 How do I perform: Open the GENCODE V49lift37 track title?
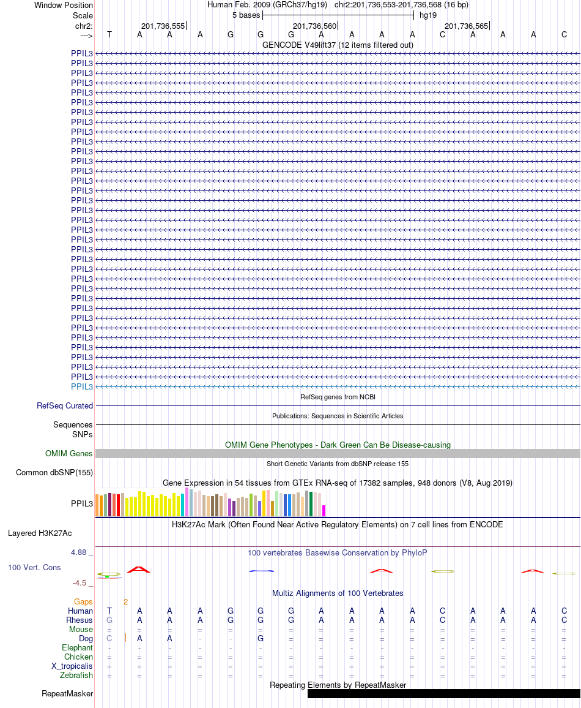[338, 45]
